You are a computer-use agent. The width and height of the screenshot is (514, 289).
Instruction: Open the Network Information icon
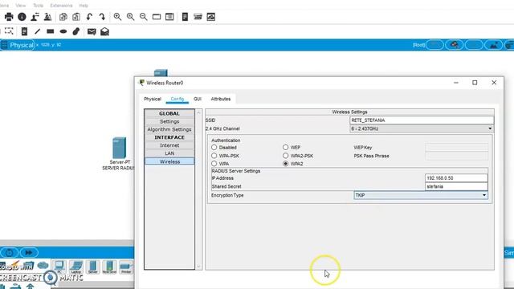[22, 17]
